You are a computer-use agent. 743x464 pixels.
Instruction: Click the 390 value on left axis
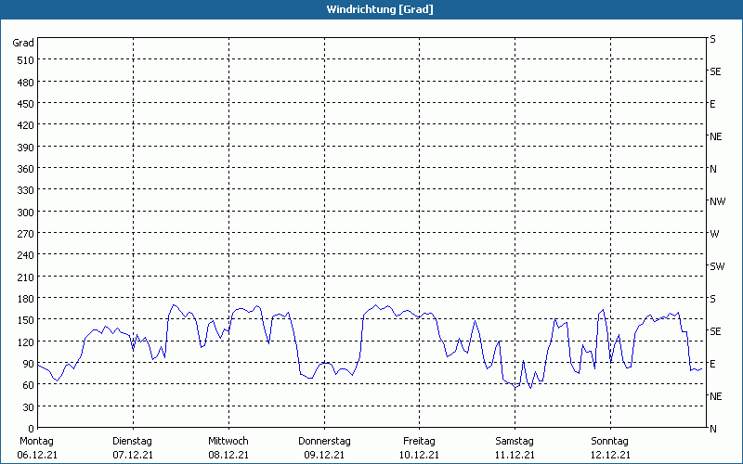click(26, 148)
